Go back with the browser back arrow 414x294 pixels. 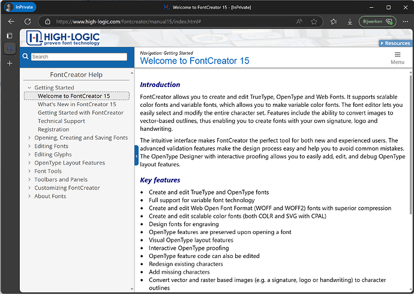pos(11,22)
